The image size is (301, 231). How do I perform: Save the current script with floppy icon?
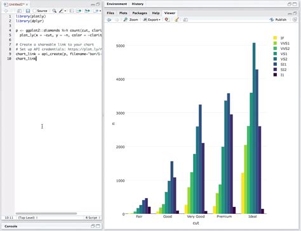(x=28, y=11)
